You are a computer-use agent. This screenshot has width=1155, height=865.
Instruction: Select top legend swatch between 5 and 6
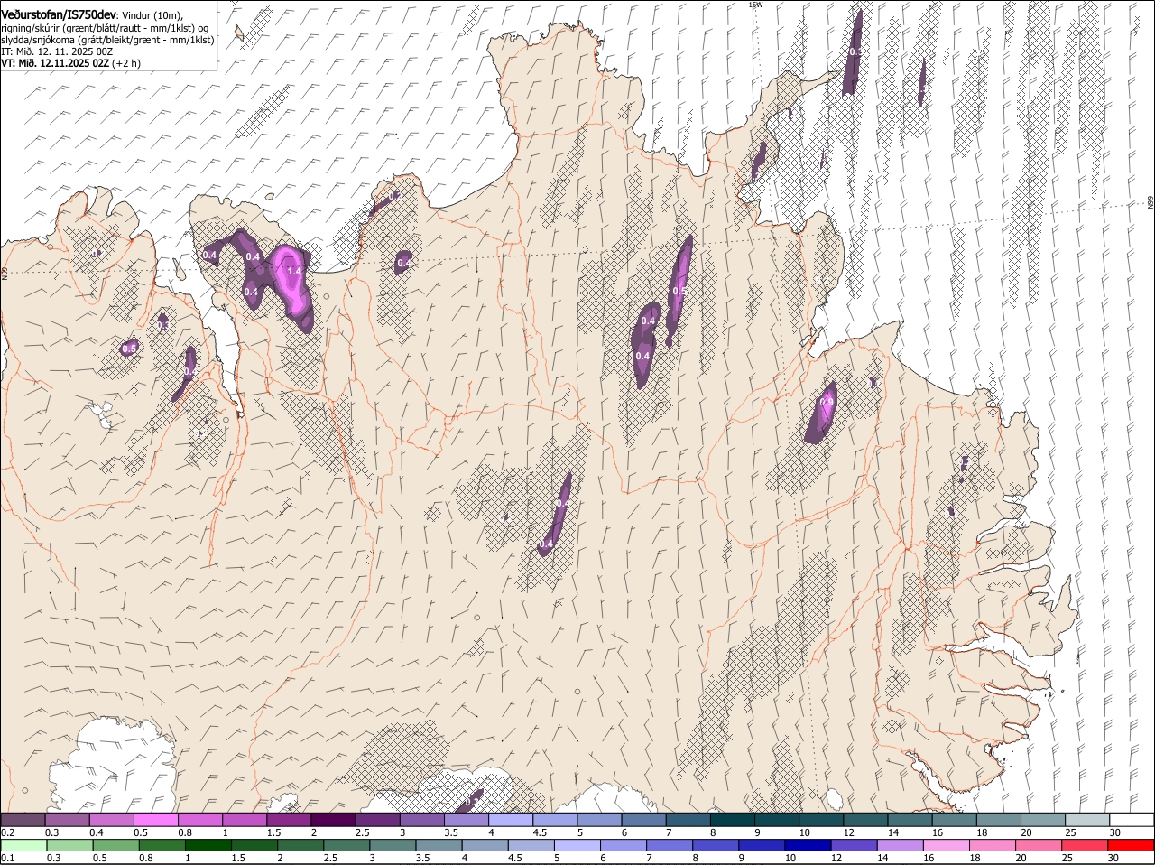(599, 819)
